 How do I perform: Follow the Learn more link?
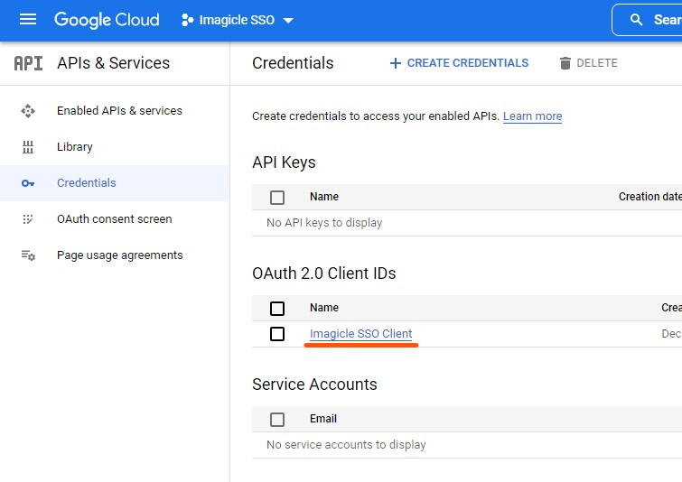click(532, 116)
